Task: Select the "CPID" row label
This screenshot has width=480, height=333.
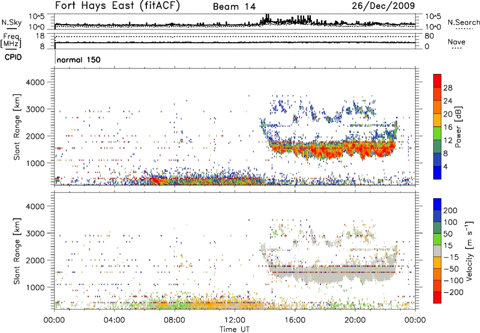Action: pos(13,57)
